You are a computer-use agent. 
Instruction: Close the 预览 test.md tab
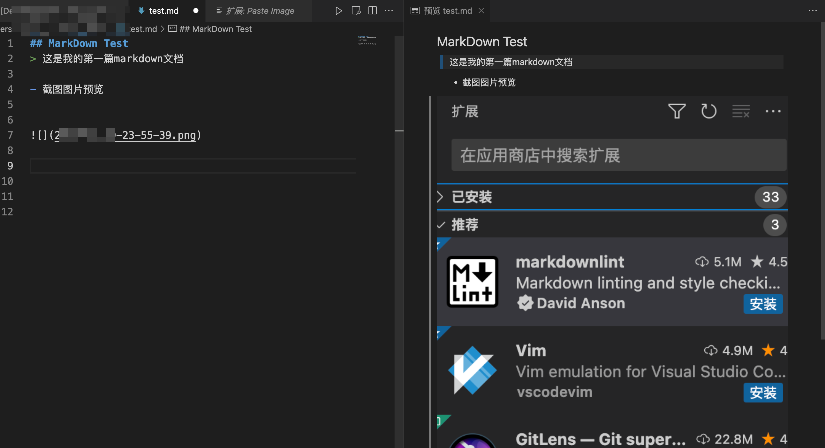(481, 11)
